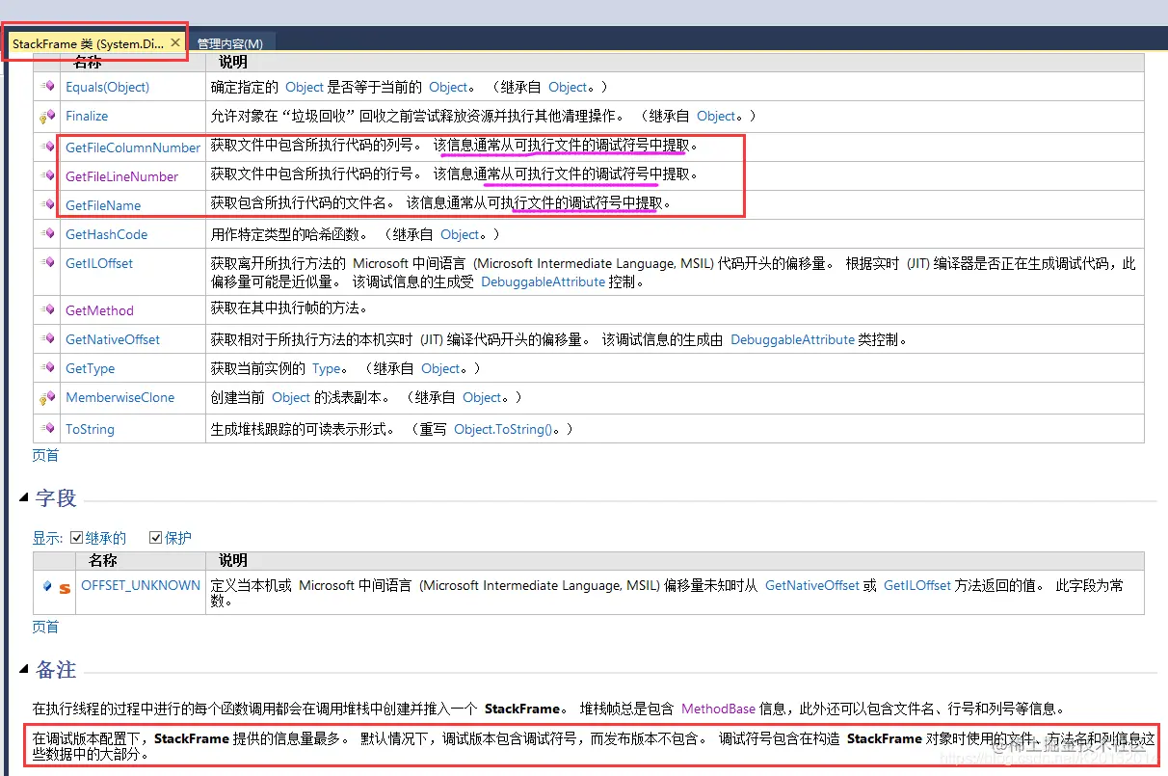Viewport: 1168px width, 776px height.
Task: Click DebuggableAttribute in the GetILOffset description
Action: (544, 282)
